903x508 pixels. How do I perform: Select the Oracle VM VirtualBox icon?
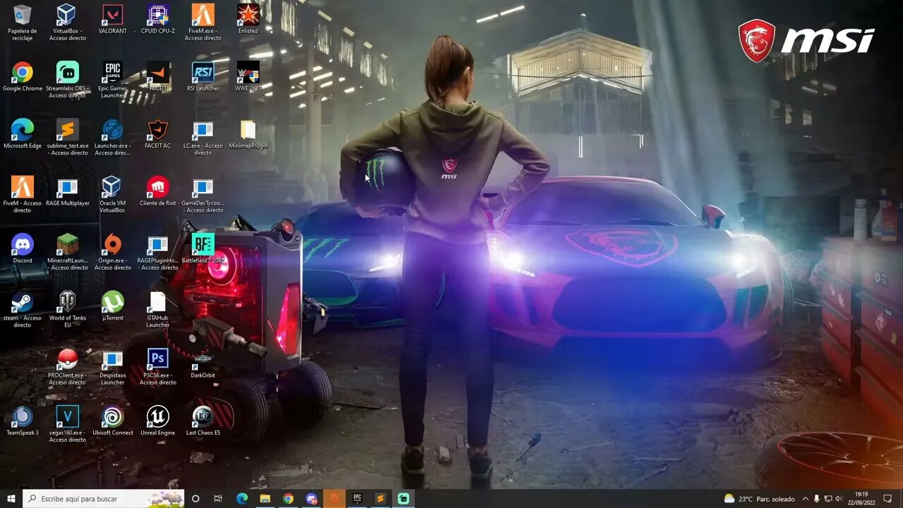(113, 194)
